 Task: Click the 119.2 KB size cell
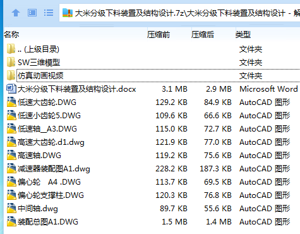click(171, 156)
